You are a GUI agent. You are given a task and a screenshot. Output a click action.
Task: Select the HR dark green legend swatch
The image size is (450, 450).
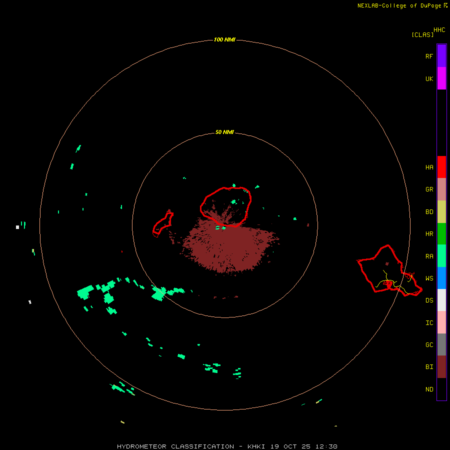pyautogui.click(x=441, y=234)
